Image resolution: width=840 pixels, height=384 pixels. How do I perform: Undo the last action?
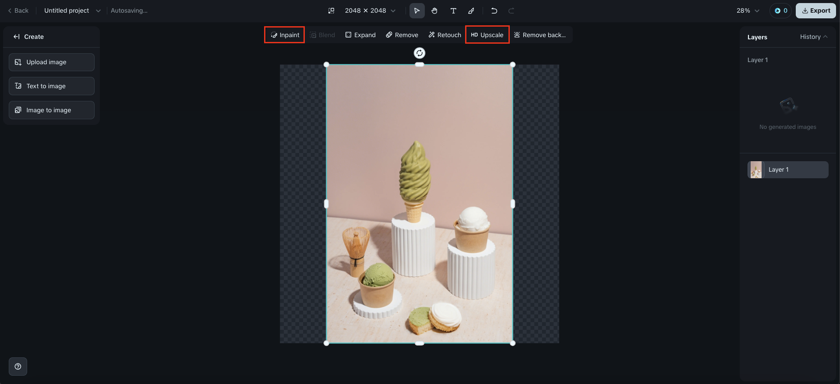coord(494,10)
